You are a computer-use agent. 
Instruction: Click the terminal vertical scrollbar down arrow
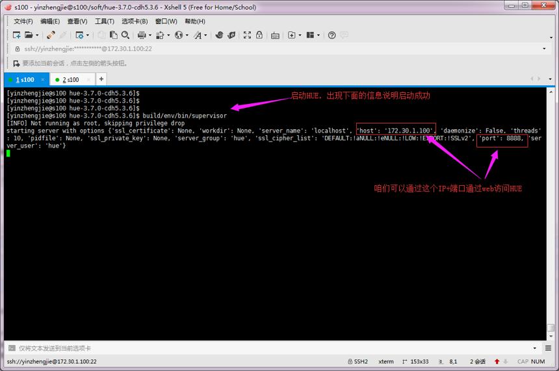click(551, 336)
